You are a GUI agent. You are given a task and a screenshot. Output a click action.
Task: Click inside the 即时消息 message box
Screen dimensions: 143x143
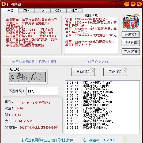pos(92,35)
